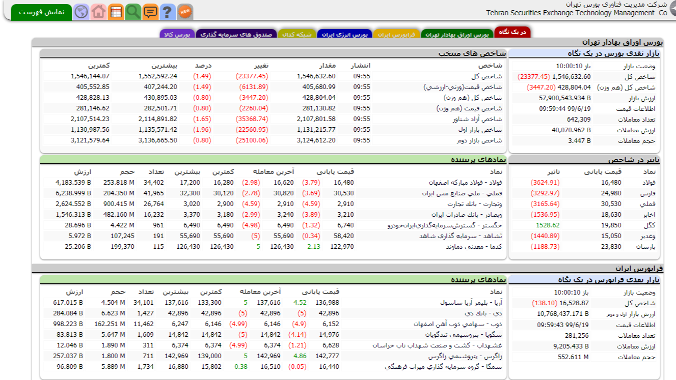Select row شاخص بازار دوم
Screen dimensions: 676x380
[x=273, y=140]
